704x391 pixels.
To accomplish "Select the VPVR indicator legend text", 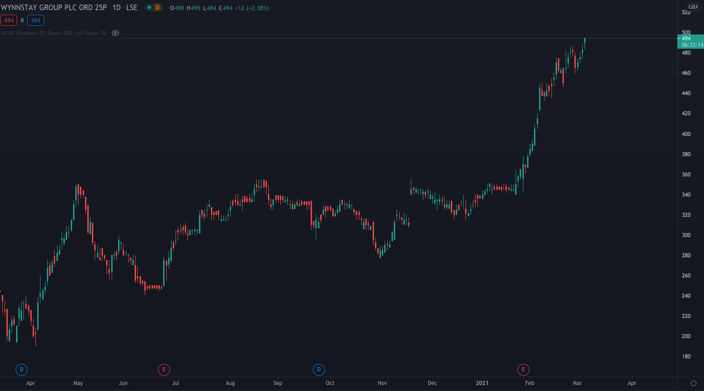I will pyautogui.click(x=54, y=33).
